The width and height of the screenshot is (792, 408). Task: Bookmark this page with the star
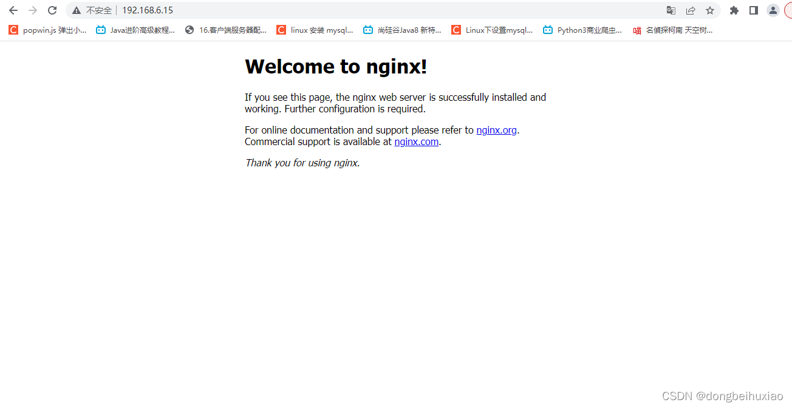click(710, 10)
